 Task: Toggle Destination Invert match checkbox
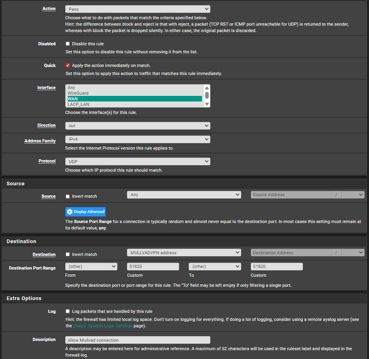tap(68, 254)
